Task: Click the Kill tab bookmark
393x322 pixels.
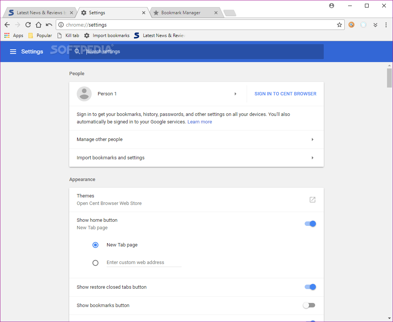Action: (68, 36)
